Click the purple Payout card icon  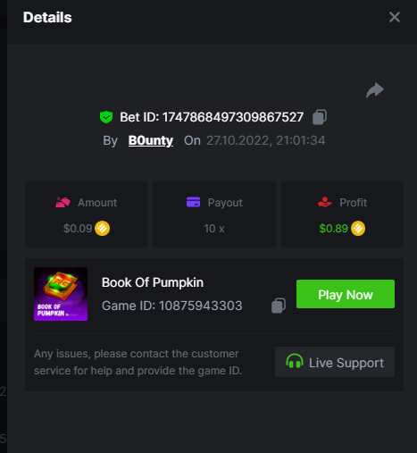tap(193, 202)
